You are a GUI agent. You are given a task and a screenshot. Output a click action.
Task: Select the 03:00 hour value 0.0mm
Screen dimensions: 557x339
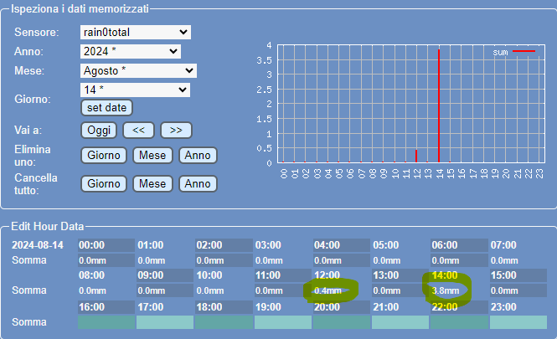283,260
